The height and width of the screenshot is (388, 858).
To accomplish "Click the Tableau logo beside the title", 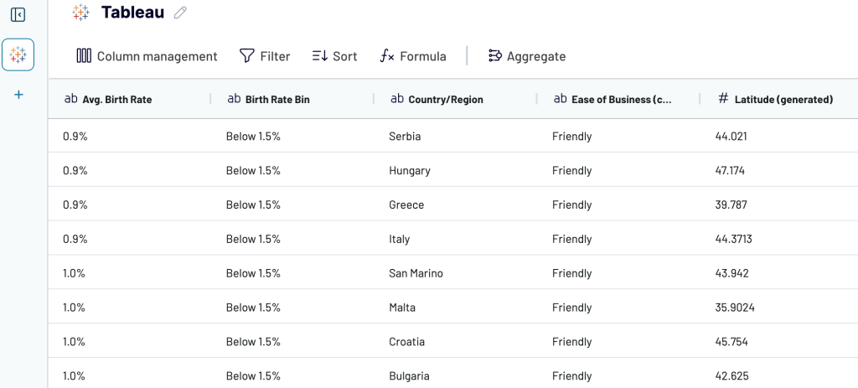I will [x=81, y=12].
